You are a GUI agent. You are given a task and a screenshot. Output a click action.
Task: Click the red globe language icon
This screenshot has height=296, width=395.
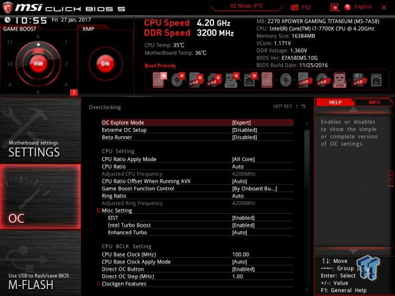point(348,7)
